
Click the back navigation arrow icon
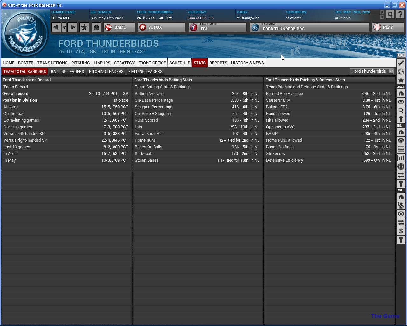pyautogui.click(x=56, y=27)
